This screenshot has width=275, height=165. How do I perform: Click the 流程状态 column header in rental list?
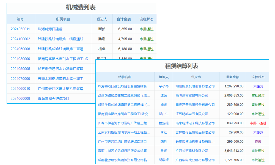[x=257, y=77]
